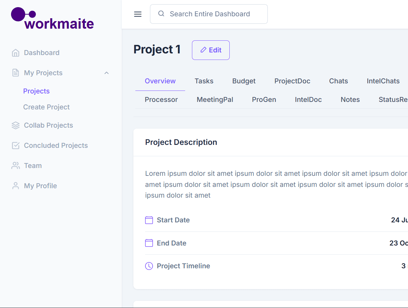Image resolution: width=408 pixels, height=308 pixels.
Task: Click the workmaite logo
Action: (52, 19)
